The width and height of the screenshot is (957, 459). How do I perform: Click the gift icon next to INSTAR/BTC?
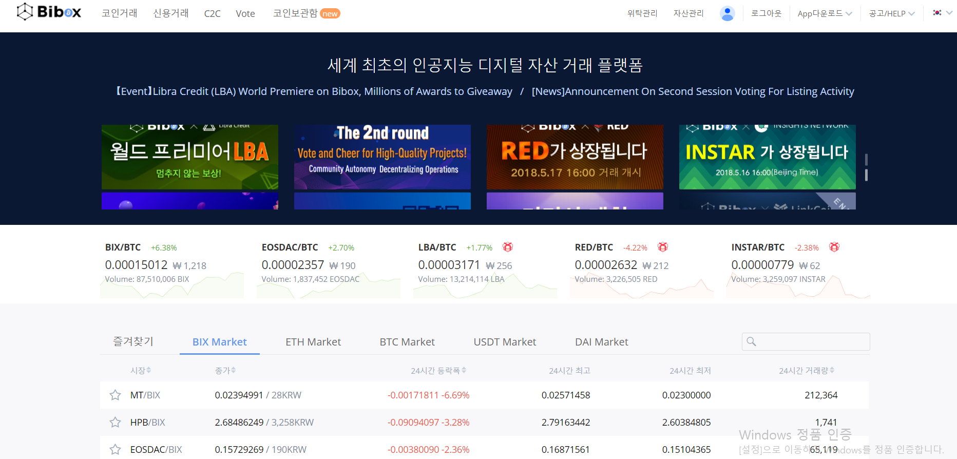(x=834, y=247)
